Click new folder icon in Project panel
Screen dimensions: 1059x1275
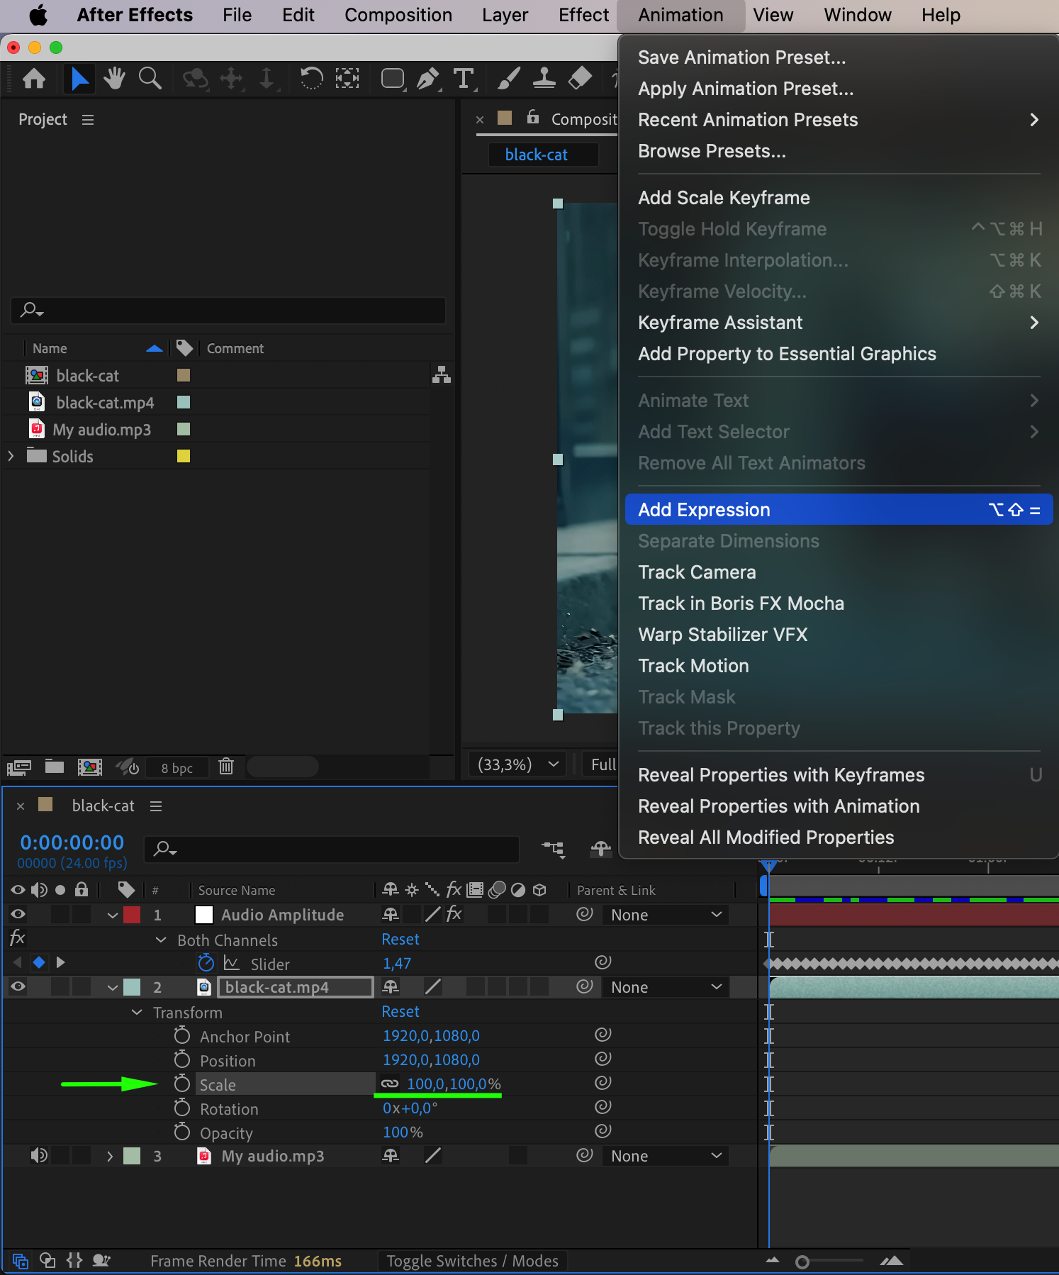55,767
